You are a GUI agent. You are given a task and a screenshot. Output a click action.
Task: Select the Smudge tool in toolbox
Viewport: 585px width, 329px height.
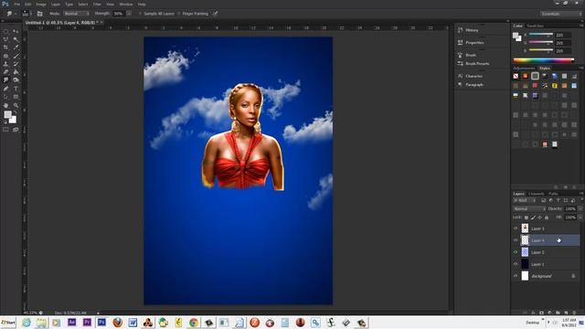[x=5, y=80]
